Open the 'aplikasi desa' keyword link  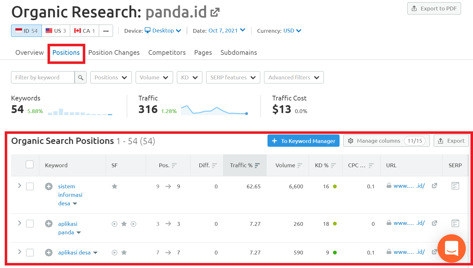(x=74, y=253)
